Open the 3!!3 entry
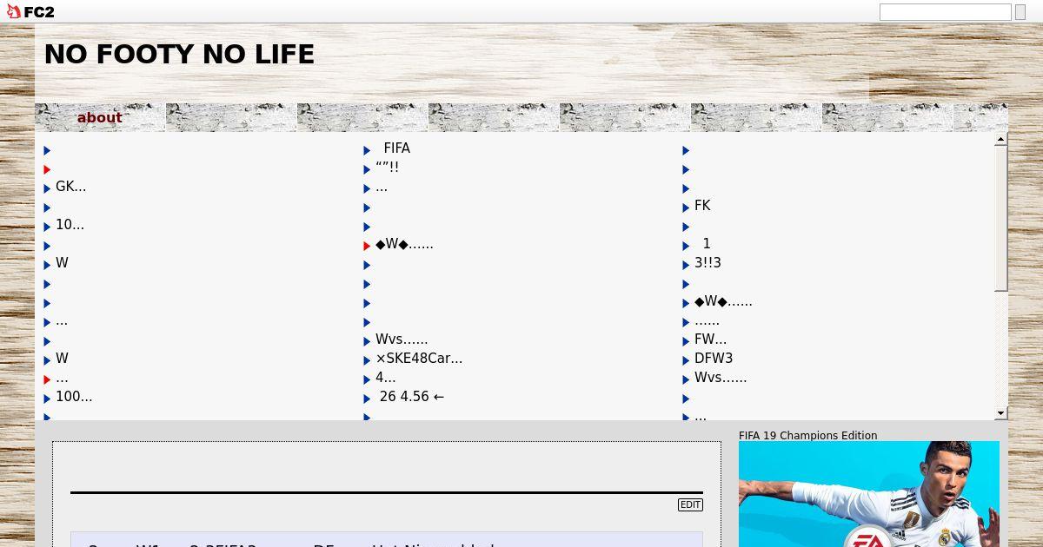This screenshot has width=1043, height=547. point(708,263)
